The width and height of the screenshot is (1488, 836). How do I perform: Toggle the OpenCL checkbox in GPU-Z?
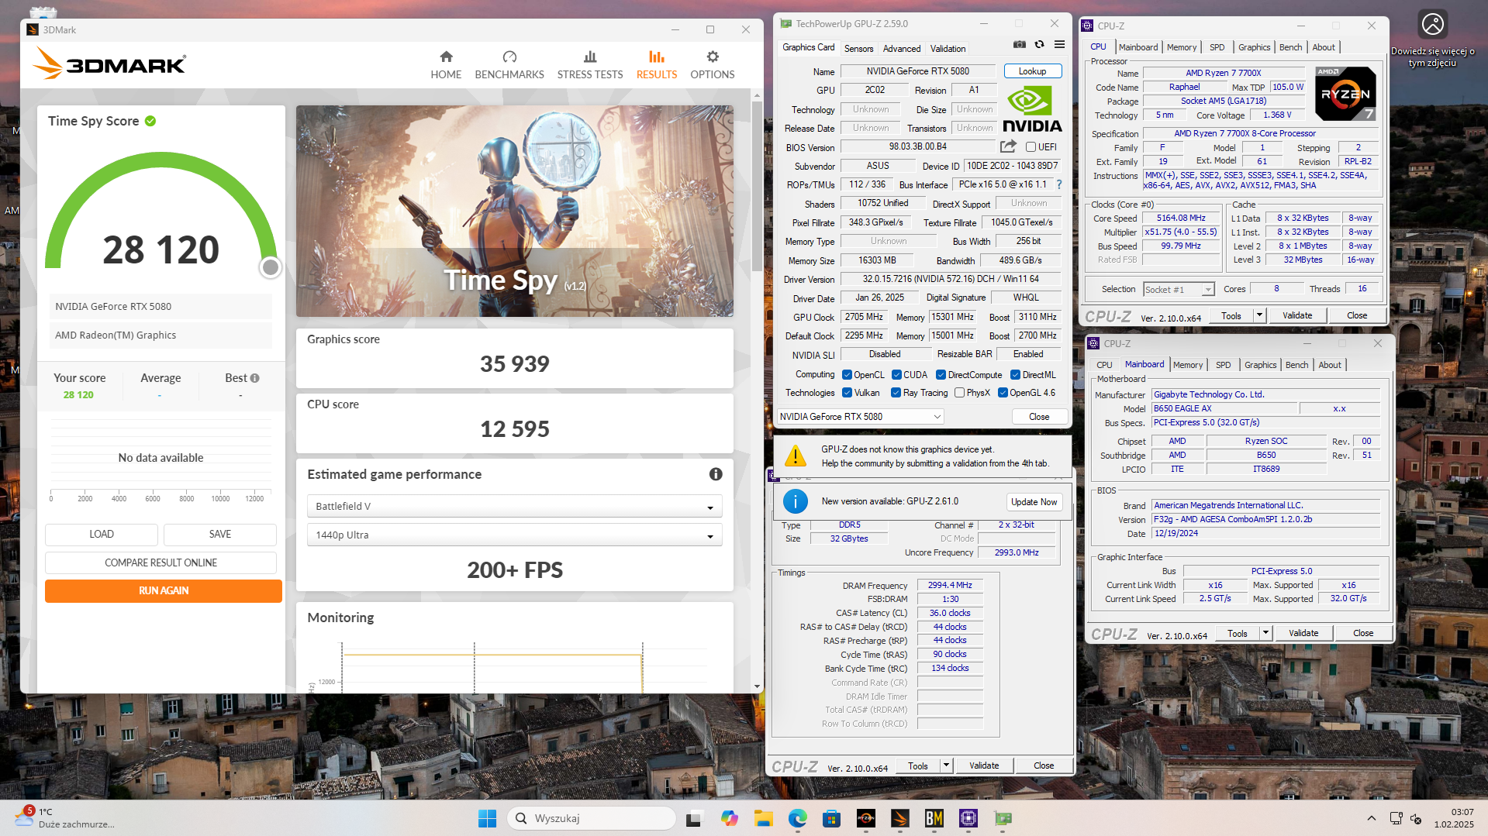[847, 375]
